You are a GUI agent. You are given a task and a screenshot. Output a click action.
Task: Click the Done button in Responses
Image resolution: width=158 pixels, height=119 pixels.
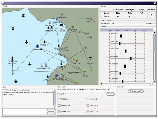pyautogui.click(x=110, y=94)
